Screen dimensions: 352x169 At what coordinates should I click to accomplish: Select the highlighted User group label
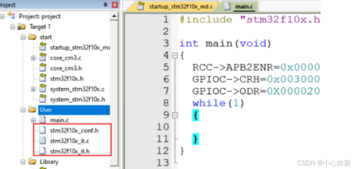[74, 110]
